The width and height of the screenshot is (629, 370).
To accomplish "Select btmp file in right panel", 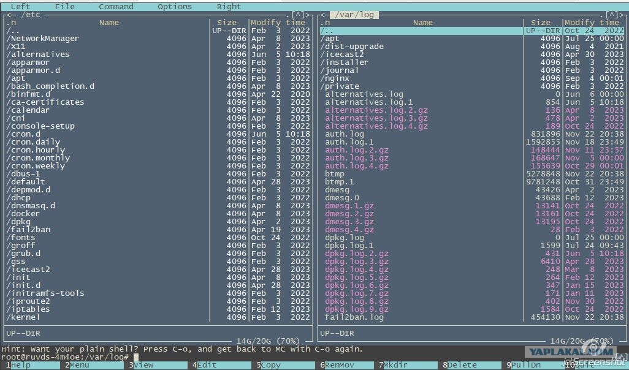I will click(x=472, y=174).
